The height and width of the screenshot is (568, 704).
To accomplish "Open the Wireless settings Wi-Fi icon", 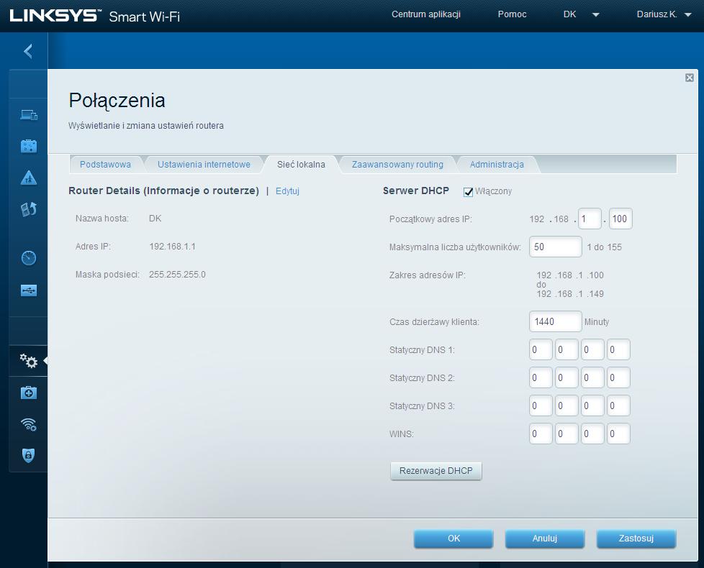I will (x=28, y=424).
